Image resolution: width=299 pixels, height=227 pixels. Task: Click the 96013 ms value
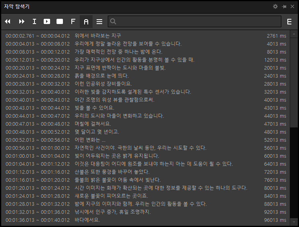[x=275, y=220]
